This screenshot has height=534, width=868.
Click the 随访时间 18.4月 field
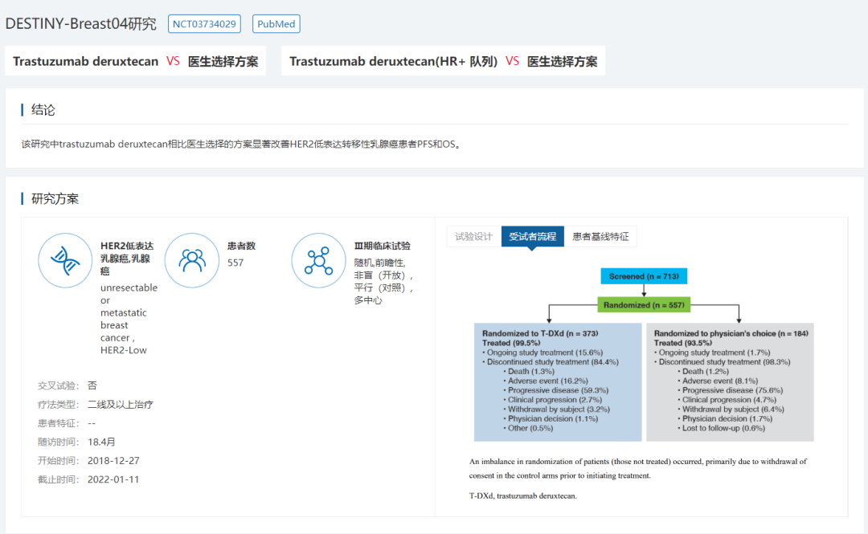100,442
